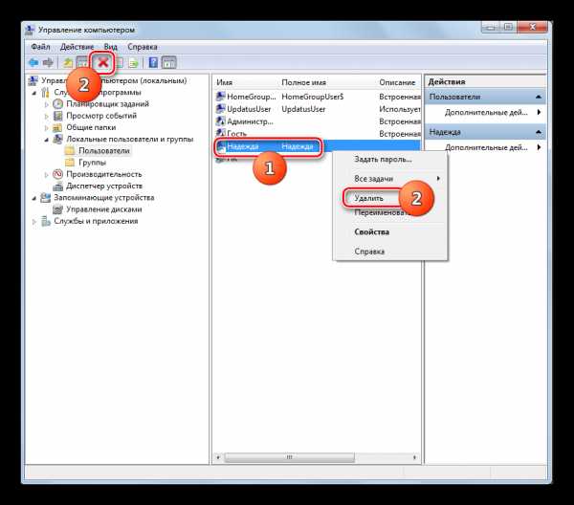Image resolution: width=574 pixels, height=505 pixels.
Task: Expand the Планировщик заданий node
Action: tap(47, 104)
